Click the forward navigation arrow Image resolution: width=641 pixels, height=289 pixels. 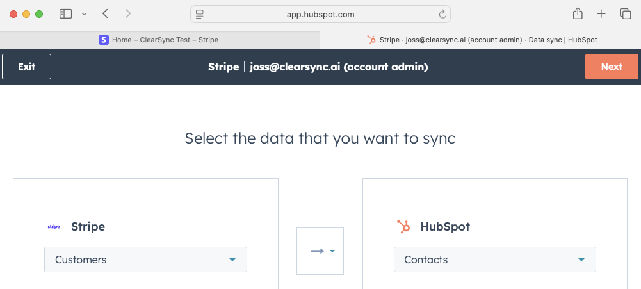click(x=128, y=13)
